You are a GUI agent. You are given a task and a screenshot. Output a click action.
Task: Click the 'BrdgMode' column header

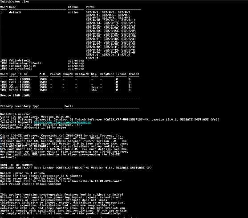click(x=107, y=74)
